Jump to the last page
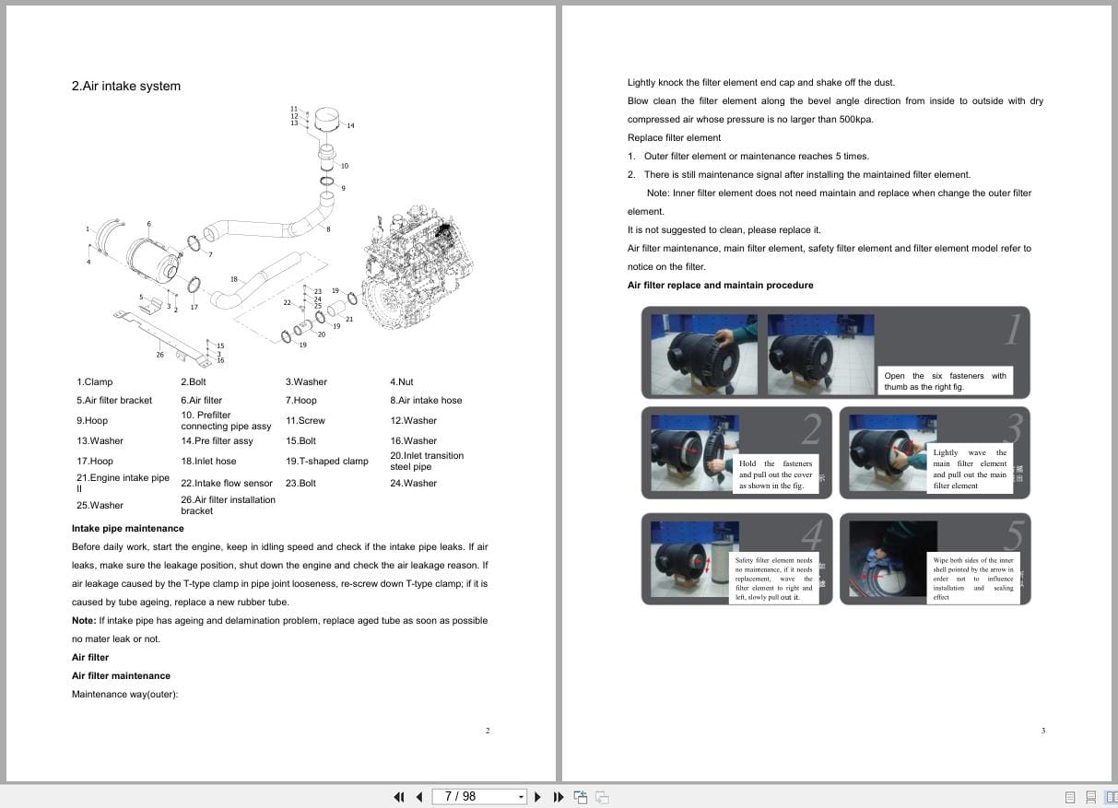This screenshot has width=1118, height=808. point(559,797)
